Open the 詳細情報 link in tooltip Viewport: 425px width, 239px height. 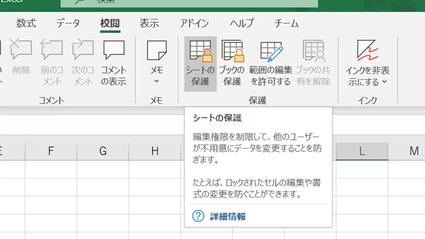coord(227,216)
